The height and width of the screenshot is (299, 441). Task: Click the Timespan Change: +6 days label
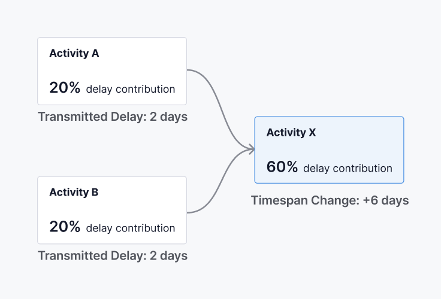[x=330, y=200]
